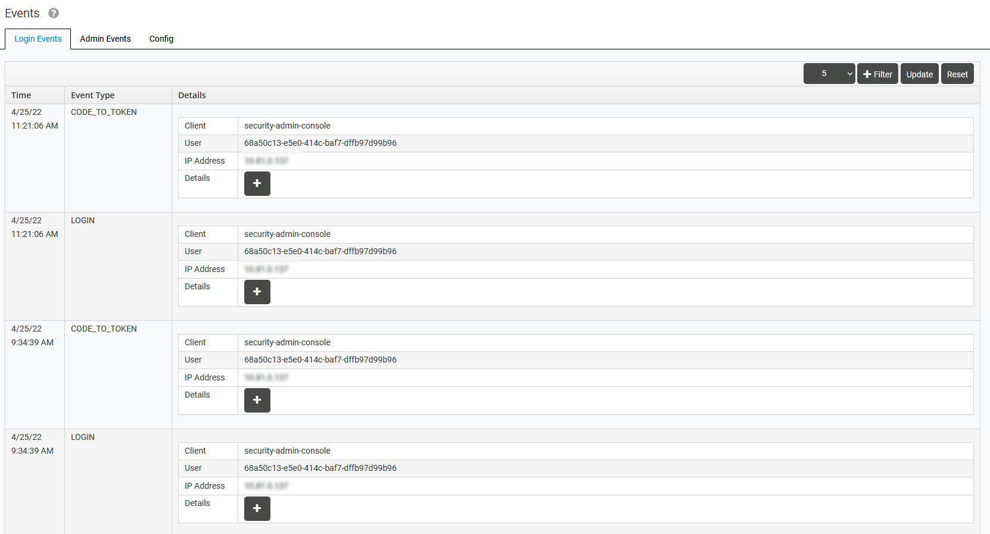
Task: Show details of 9:34:39 AM CODE_TO_TOKEN event
Action: tap(257, 400)
